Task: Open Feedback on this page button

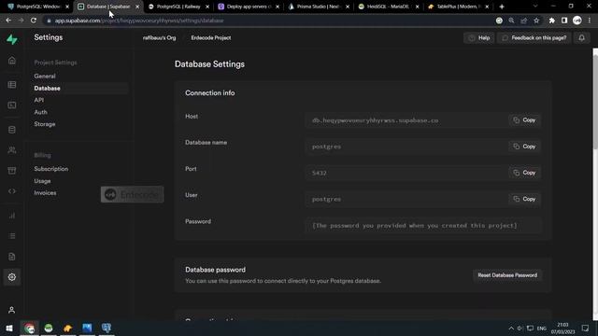Action: pyautogui.click(x=534, y=37)
